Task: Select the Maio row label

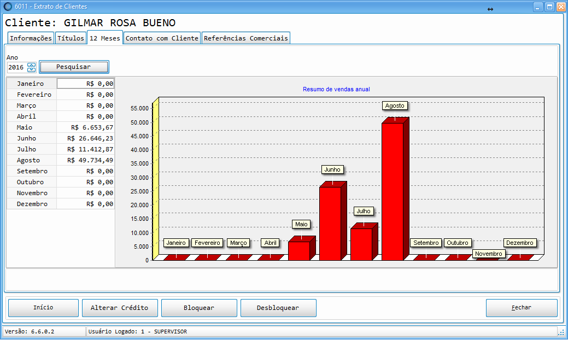Action: [x=32, y=127]
